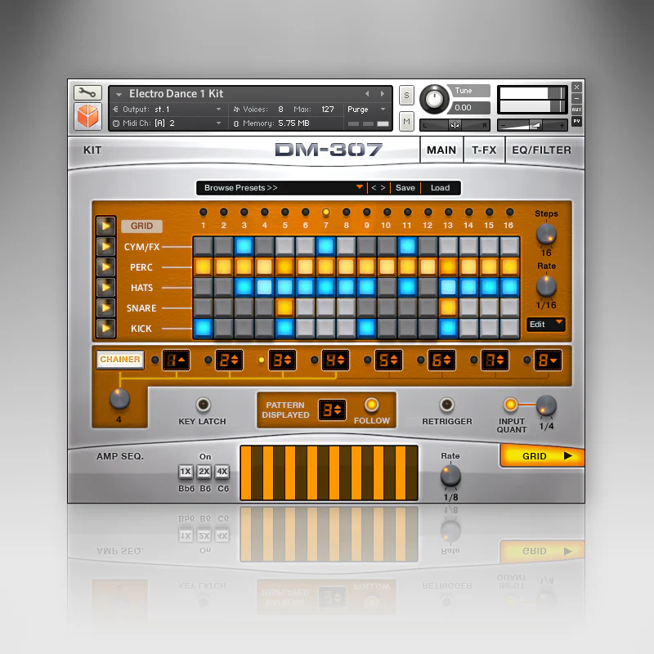Click the orange GRID arrow button
This screenshot has width=654, height=654.
[x=542, y=456]
